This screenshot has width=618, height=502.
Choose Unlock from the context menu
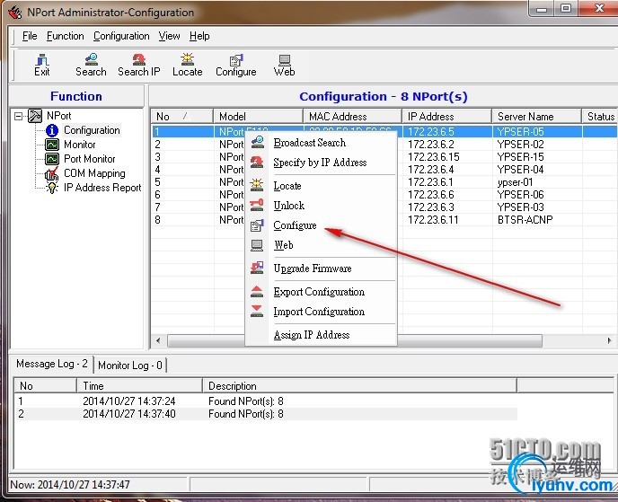point(289,206)
